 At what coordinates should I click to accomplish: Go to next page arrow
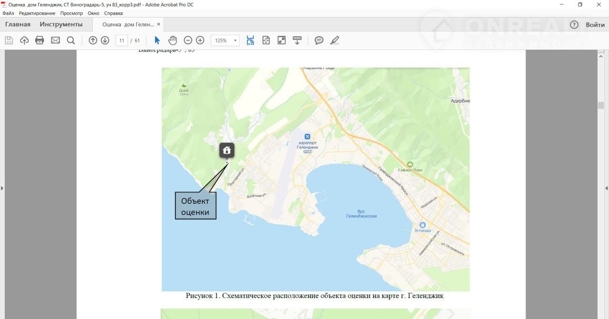105,40
